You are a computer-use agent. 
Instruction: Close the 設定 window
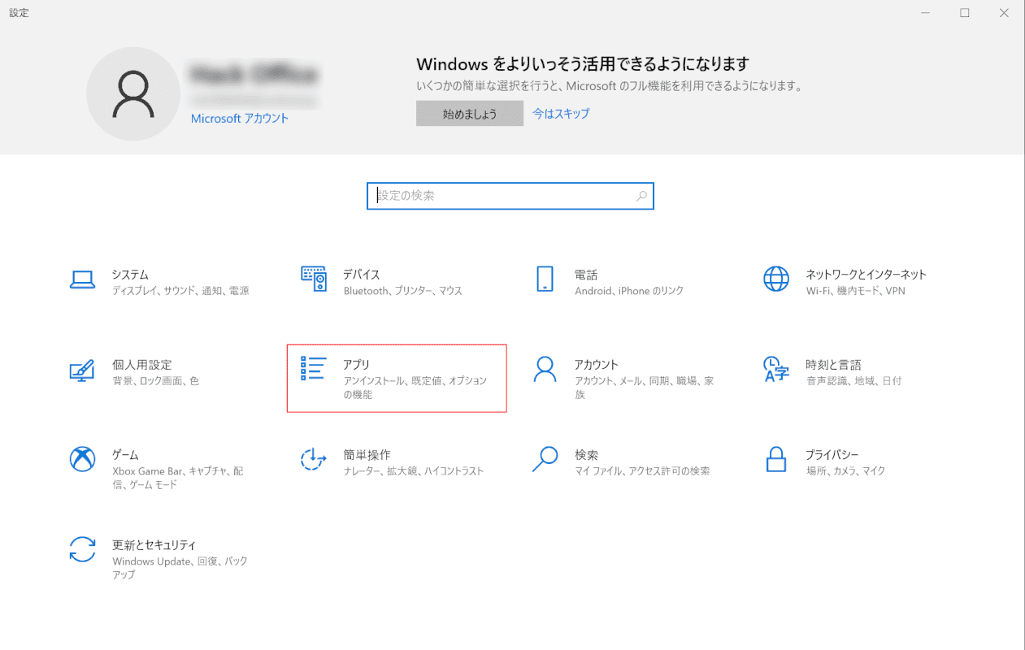click(1005, 12)
